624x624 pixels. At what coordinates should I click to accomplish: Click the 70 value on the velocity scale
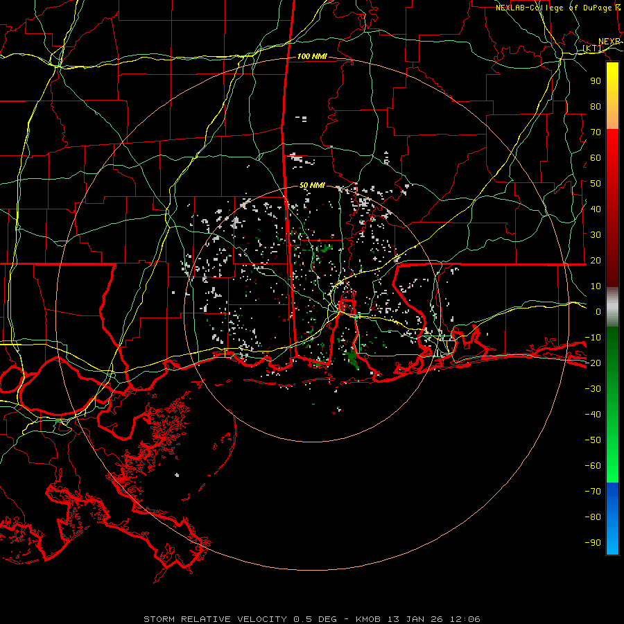point(596,132)
